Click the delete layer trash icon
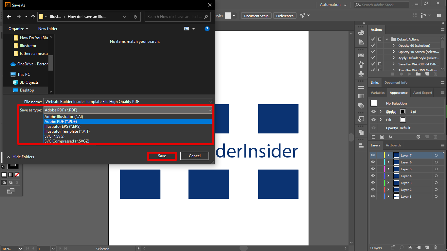Viewport: 447px width, 251px height. [435, 248]
